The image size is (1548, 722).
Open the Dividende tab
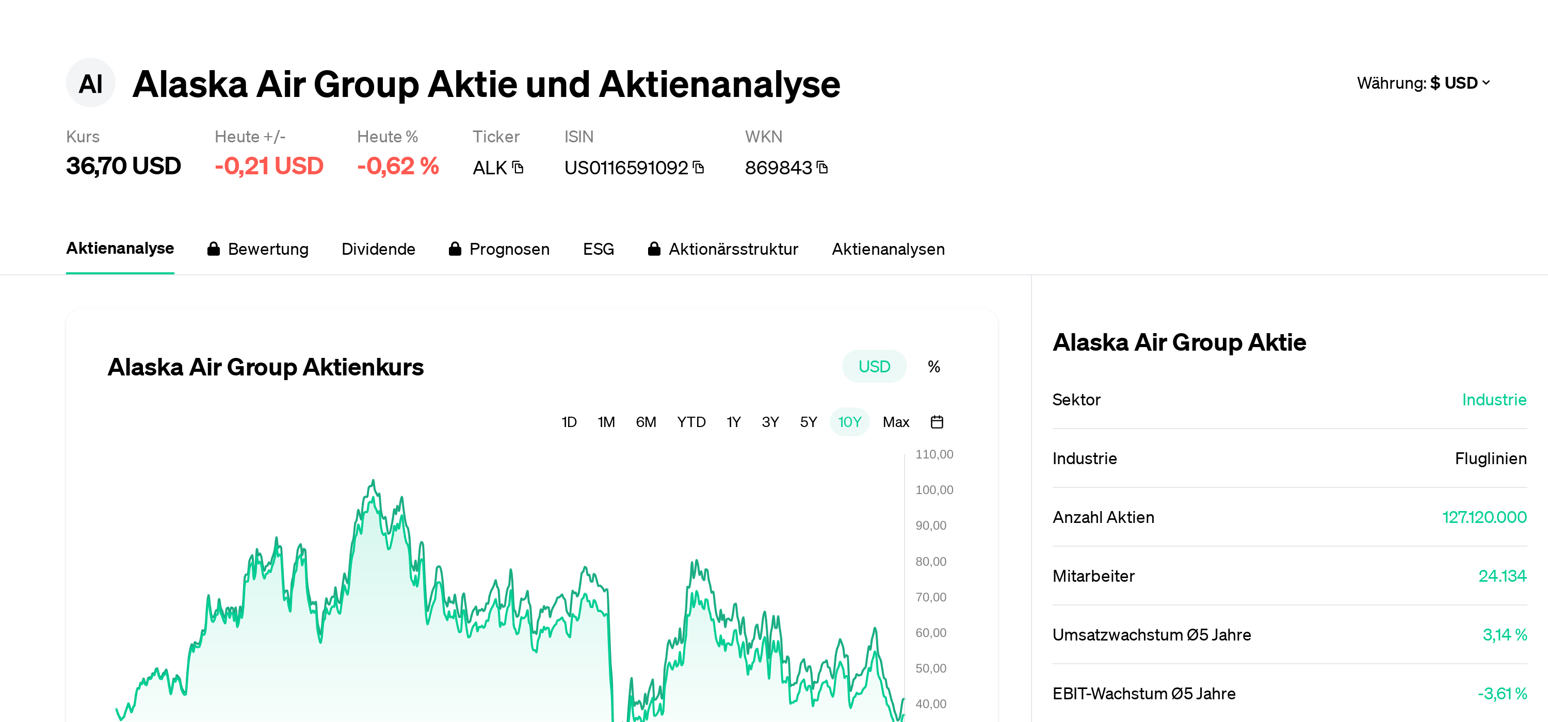pyautogui.click(x=379, y=249)
